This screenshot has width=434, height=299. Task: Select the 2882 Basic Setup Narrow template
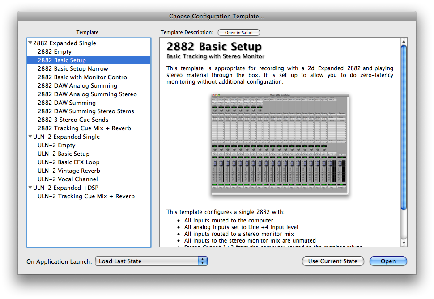click(89, 68)
